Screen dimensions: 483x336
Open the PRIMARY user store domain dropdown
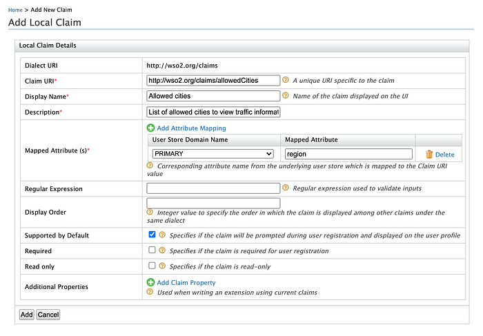213,154
